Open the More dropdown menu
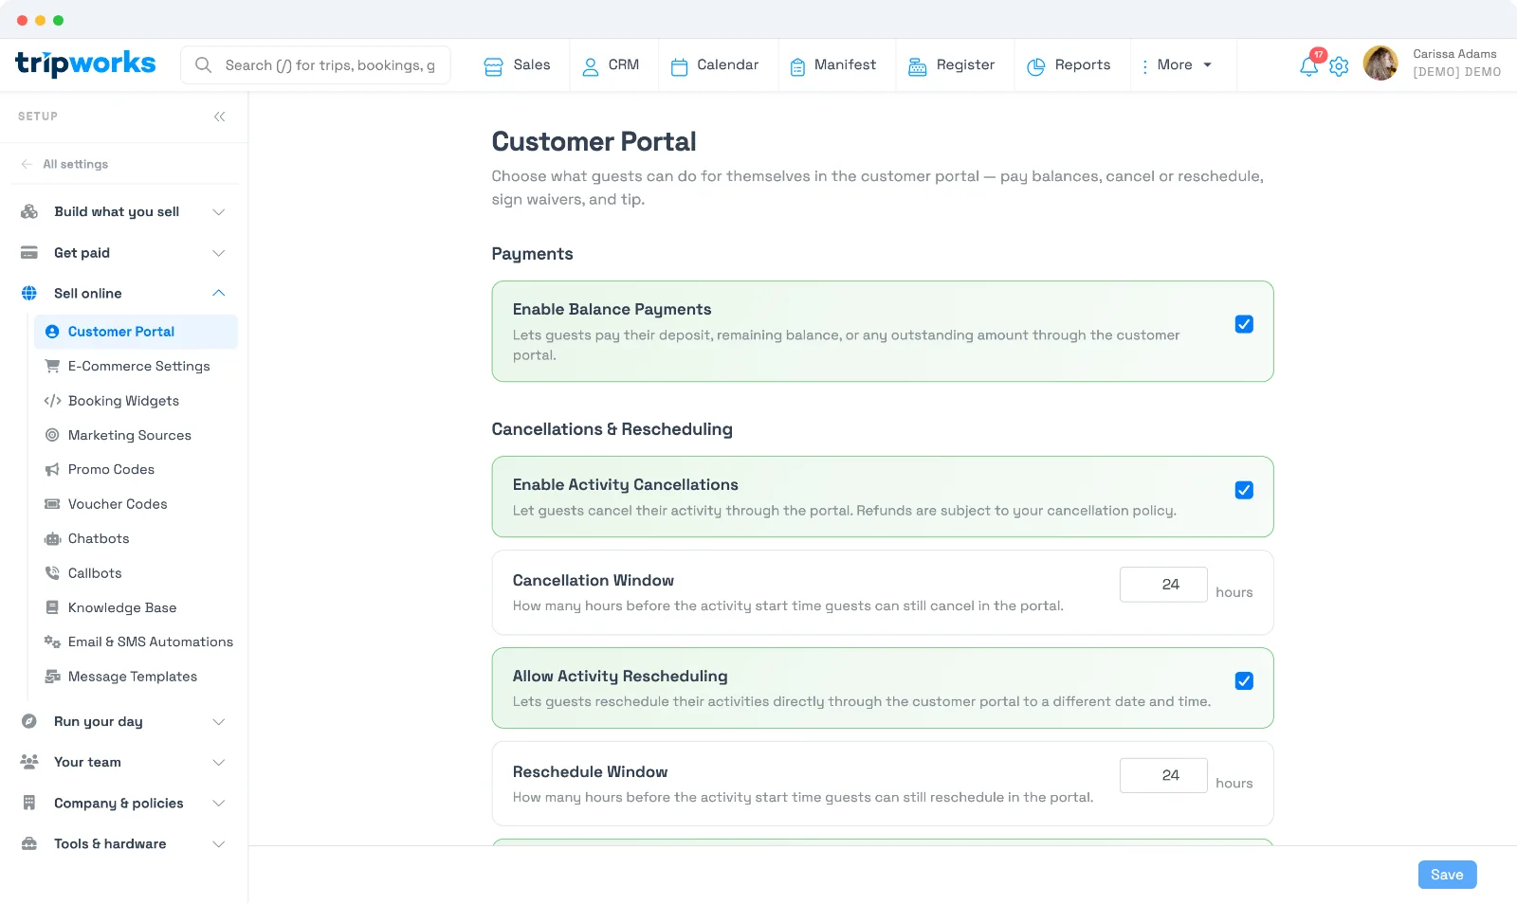1517x904 pixels. point(1177,65)
